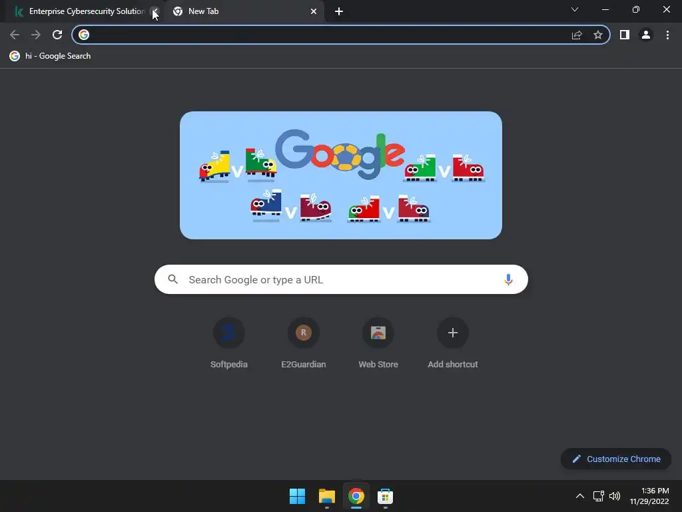682x512 pixels.
Task: Close the New Tab tab
Action: click(x=314, y=11)
